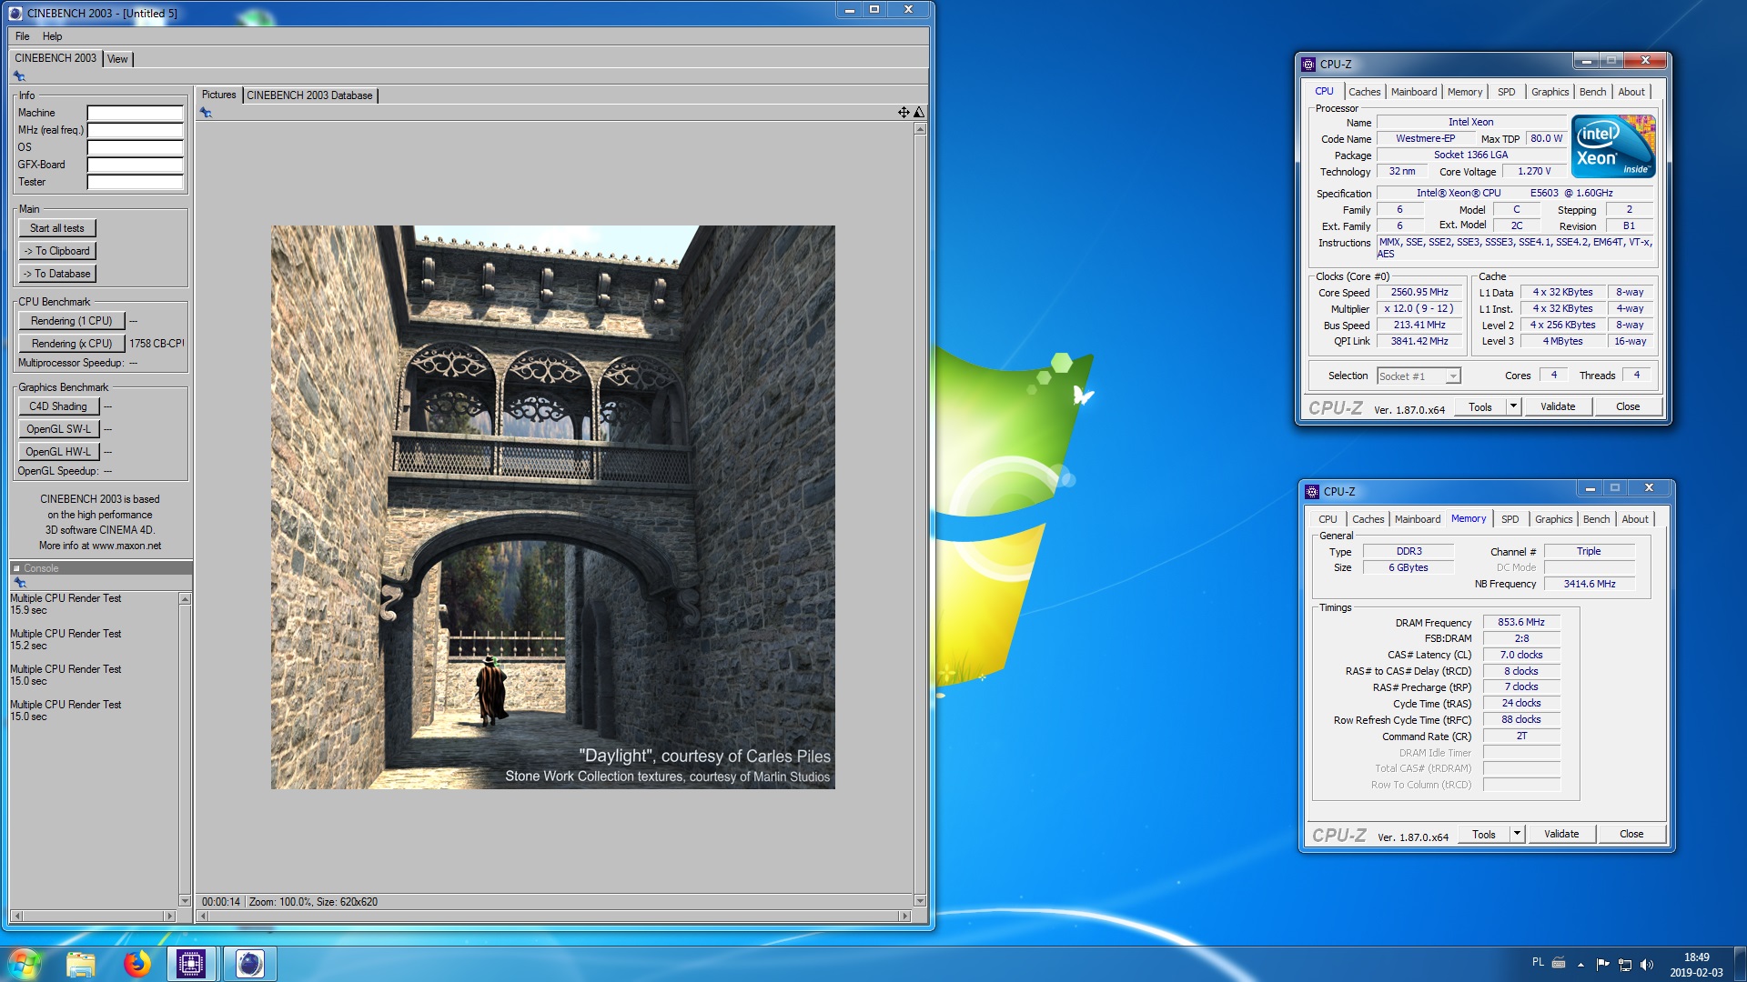Click the CINEBENCH title bar app icon
Screen dimensions: 1747x982
(15, 13)
